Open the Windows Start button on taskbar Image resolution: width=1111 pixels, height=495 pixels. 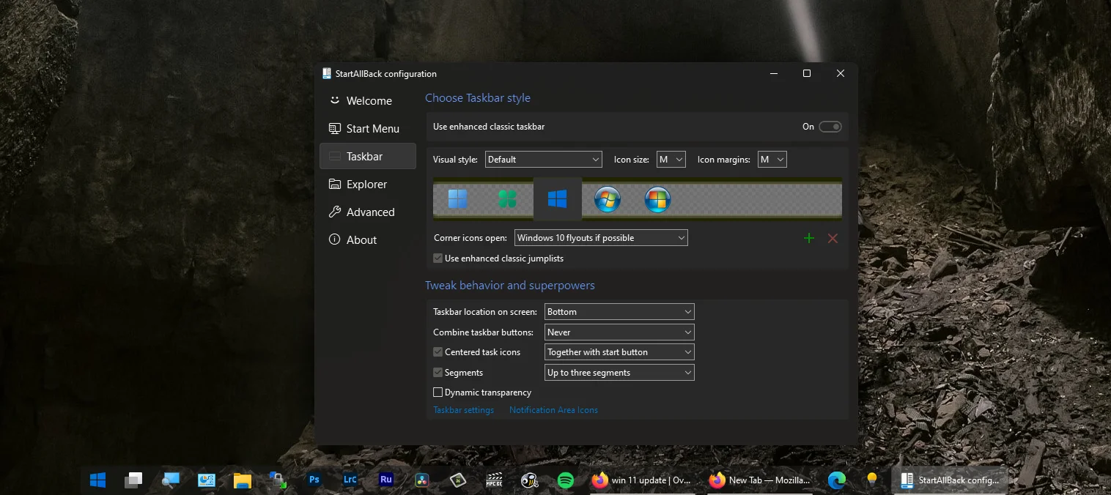(98, 480)
